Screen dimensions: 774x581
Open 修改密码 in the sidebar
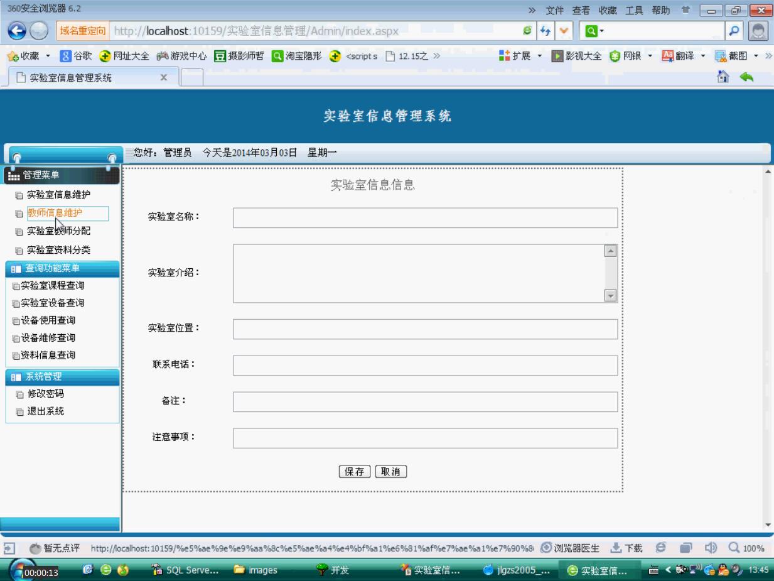point(45,394)
